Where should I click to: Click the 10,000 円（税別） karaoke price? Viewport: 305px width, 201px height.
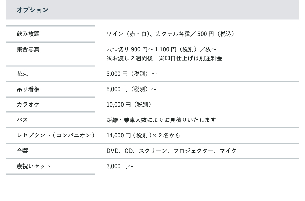pos(129,105)
